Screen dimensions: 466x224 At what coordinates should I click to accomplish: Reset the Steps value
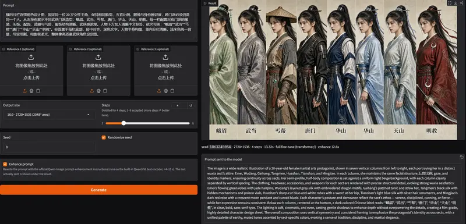point(191,105)
